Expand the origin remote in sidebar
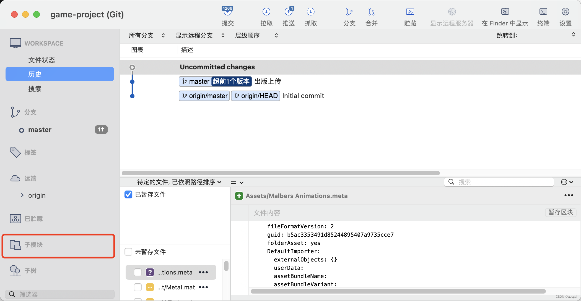Image resolution: width=581 pixels, height=301 pixels. [x=22, y=195]
